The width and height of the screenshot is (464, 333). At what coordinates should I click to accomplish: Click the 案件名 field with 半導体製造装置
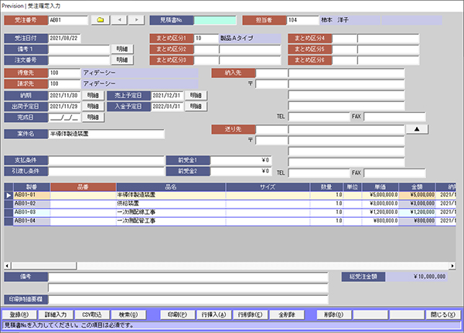[106, 134]
